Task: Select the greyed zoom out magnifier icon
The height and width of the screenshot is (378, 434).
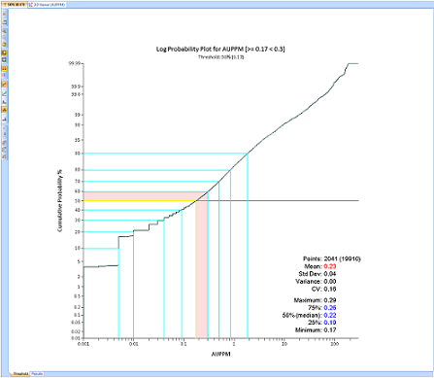Action: (x=4, y=37)
